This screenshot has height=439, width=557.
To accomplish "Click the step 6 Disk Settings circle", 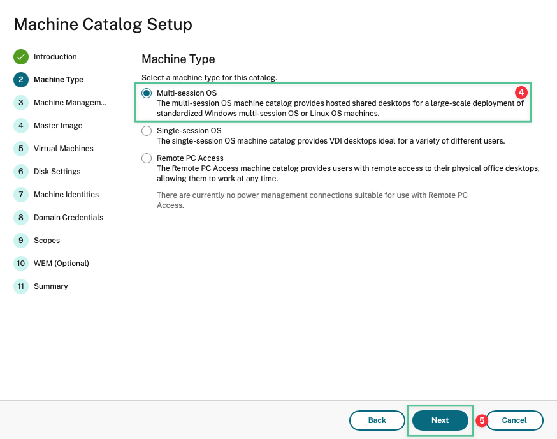I will pyautogui.click(x=21, y=172).
